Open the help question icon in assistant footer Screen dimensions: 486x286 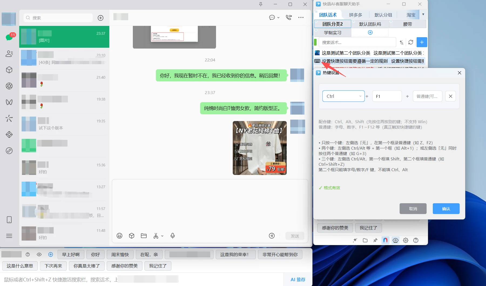416,240
